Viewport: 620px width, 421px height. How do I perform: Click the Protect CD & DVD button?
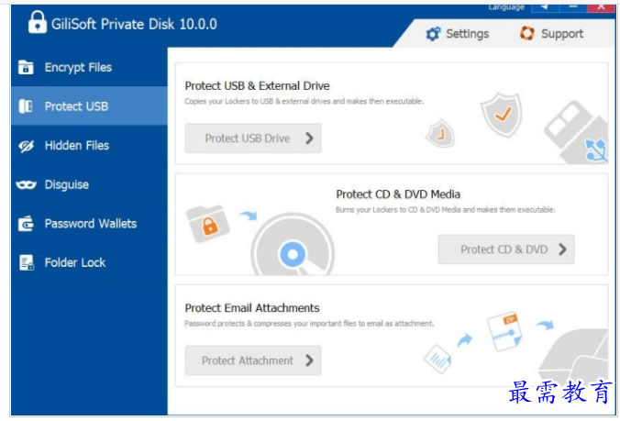[506, 249]
